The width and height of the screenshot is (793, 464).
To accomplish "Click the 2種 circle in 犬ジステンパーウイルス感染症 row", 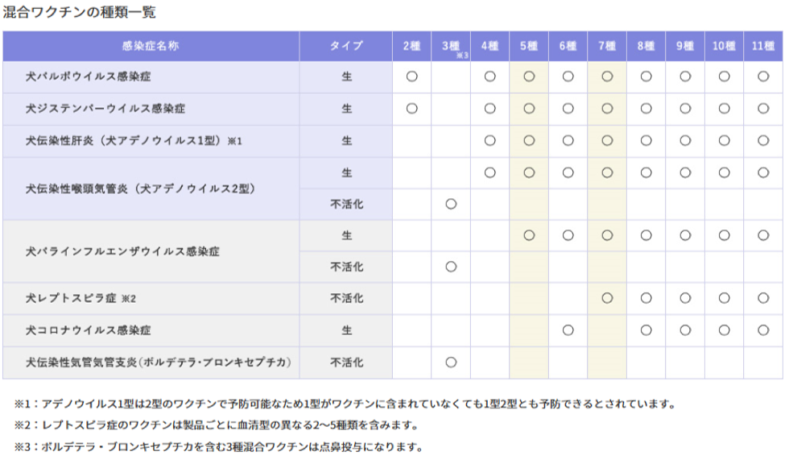I will tap(411, 108).
